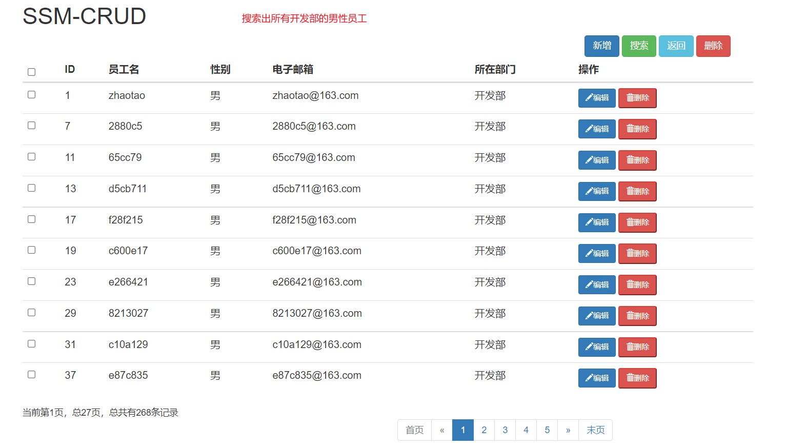Click ID 23 in the table
Image resolution: width=786 pixels, height=448 pixels.
coord(70,282)
